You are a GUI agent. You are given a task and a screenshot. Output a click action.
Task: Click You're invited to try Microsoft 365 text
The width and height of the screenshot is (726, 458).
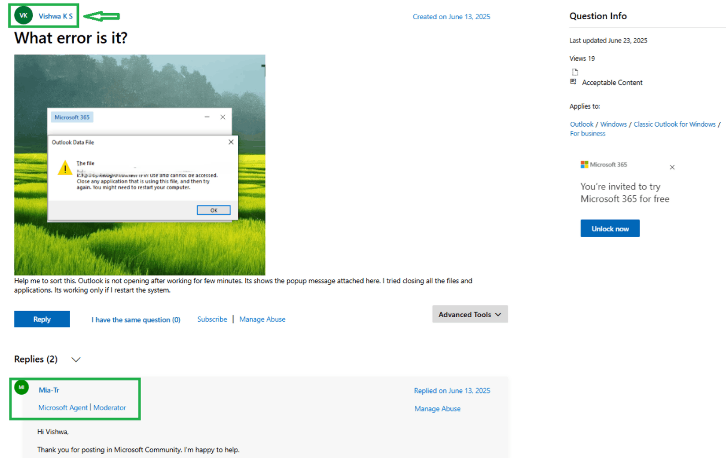click(625, 193)
